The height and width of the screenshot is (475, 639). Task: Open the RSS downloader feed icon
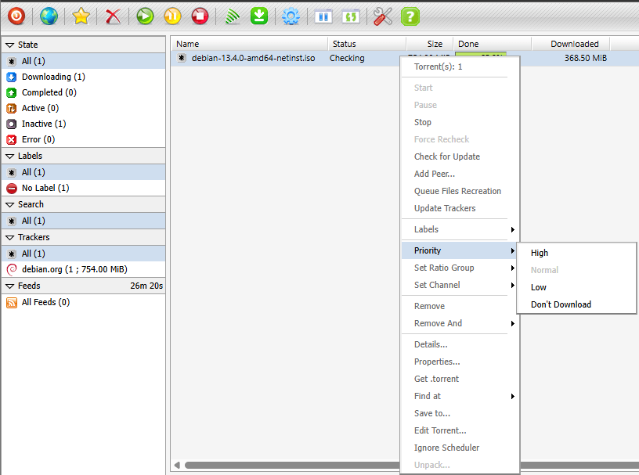[232, 16]
